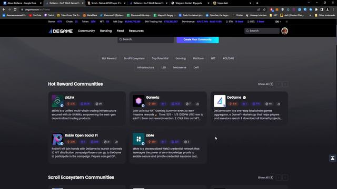Click bell icon on Robin Open Social Fi card
This screenshot has width=337, height=189.
click(116, 142)
